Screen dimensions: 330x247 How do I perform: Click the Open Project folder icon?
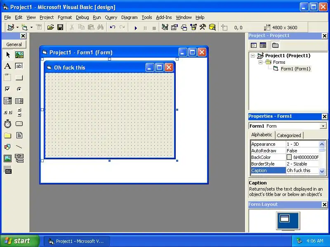point(50,27)
